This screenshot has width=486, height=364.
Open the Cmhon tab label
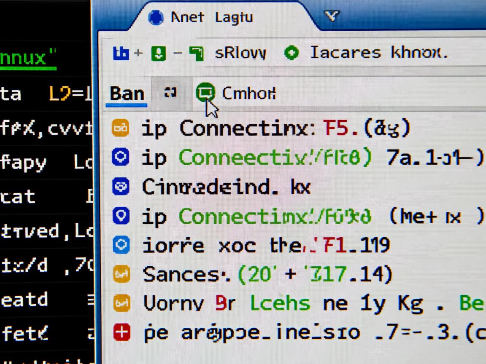(x=248, y=93)
